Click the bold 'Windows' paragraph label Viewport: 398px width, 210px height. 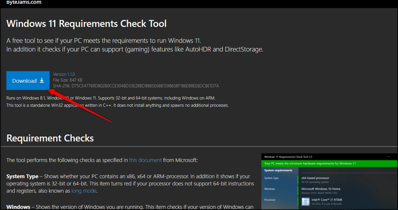[x=18, y=207]
